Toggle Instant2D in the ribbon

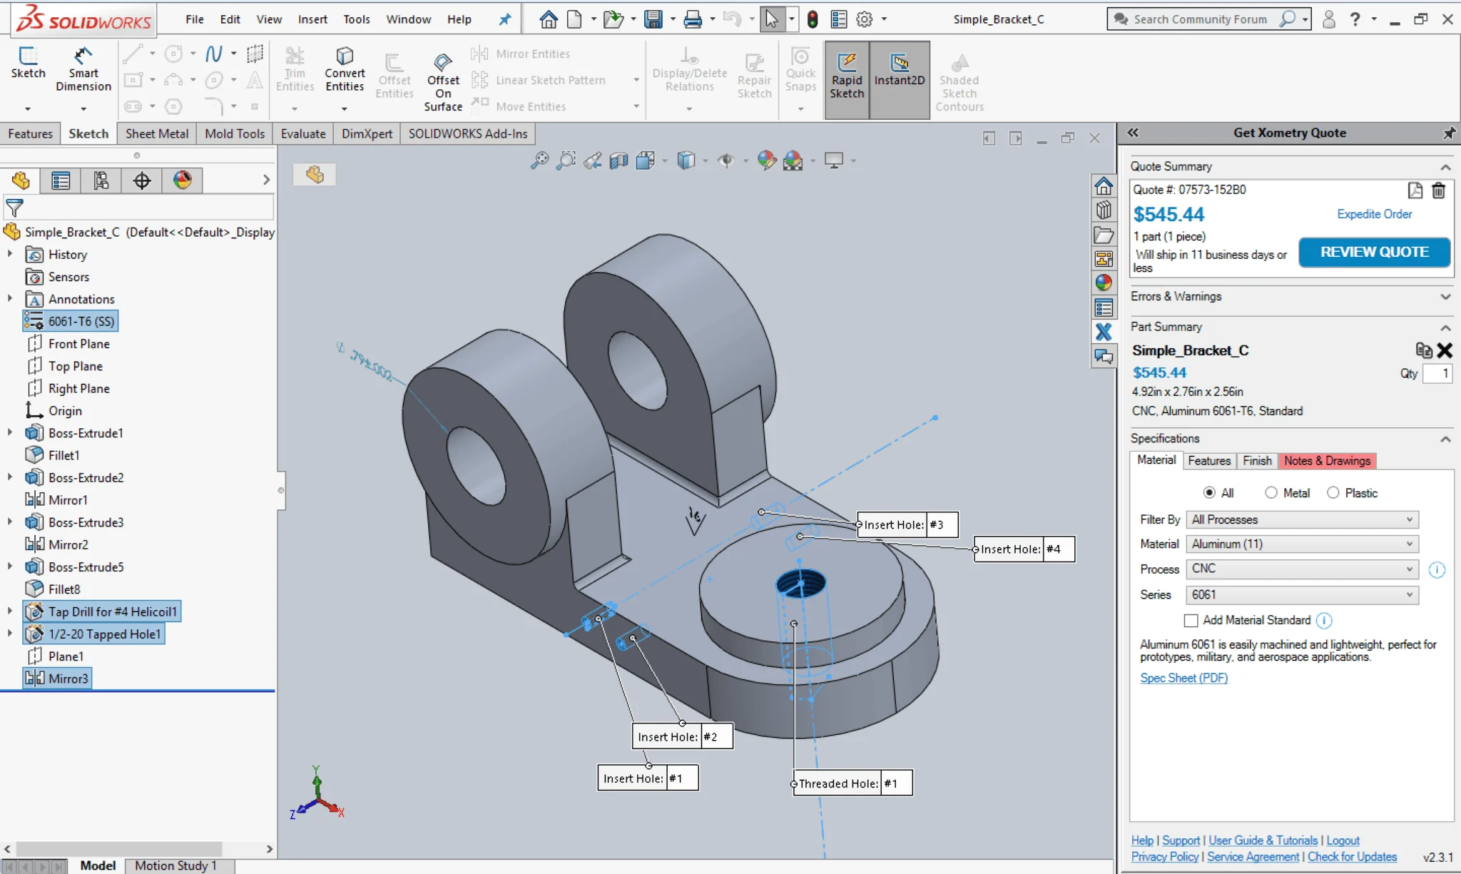[x=899, y=75]
